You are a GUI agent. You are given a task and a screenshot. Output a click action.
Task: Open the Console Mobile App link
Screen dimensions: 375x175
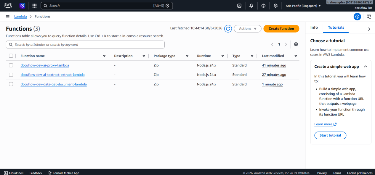(x=64, y=173)
